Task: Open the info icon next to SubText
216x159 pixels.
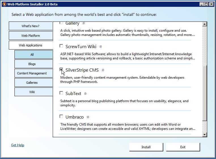Action: (x=85, y=94)
